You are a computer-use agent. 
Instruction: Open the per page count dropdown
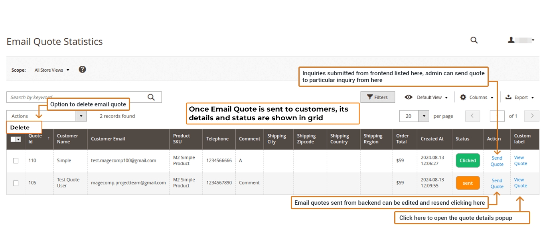(423, 116)
